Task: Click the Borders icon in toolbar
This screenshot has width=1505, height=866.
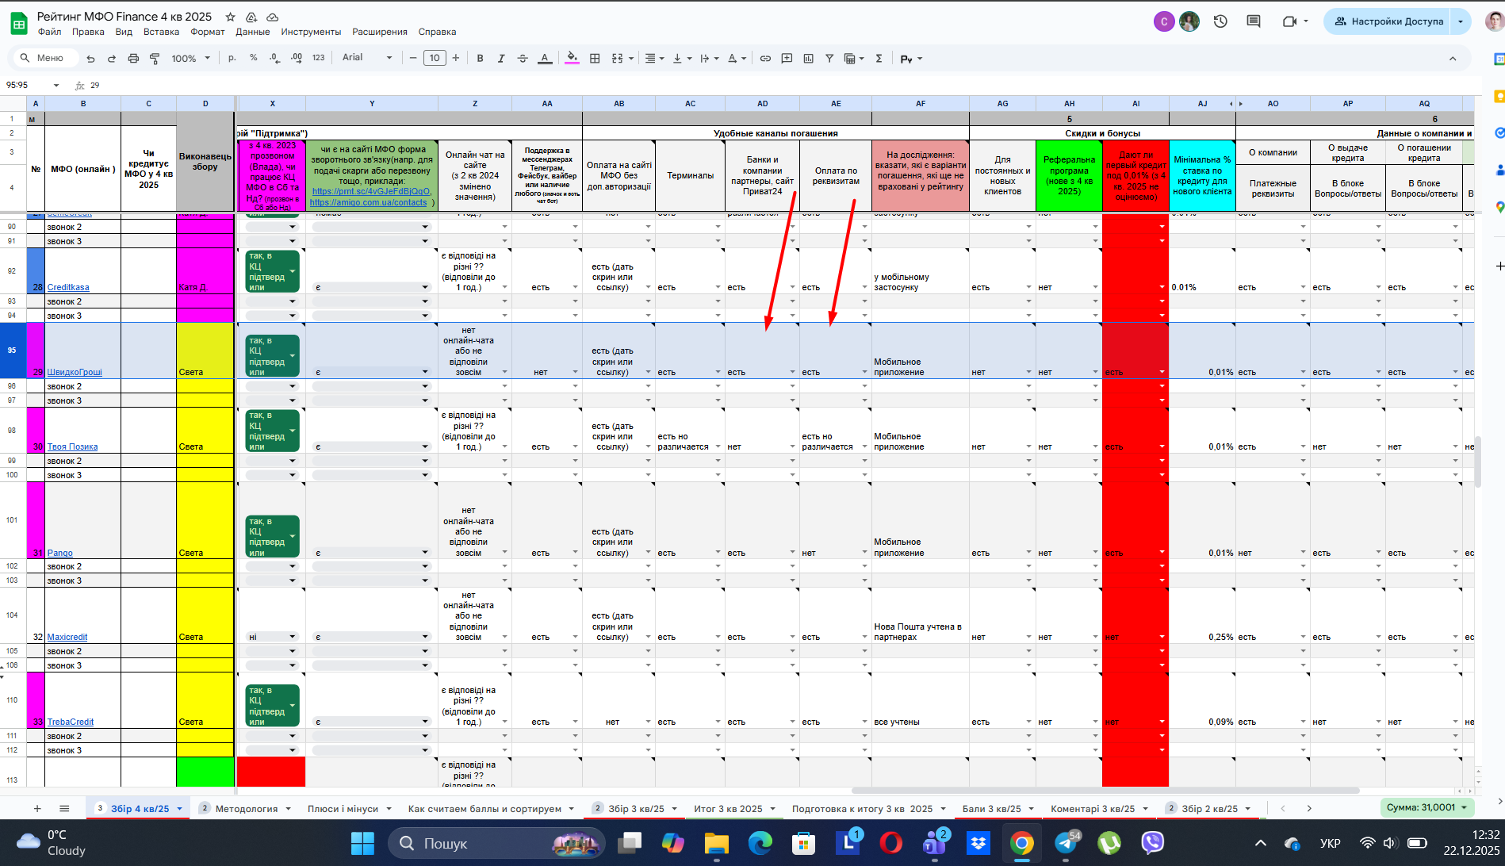Action: pos(595,59)
